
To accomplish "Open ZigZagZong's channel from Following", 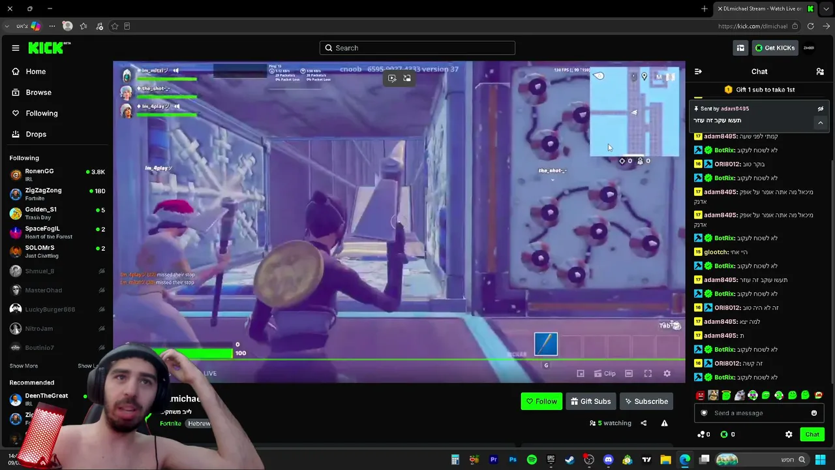I will tap(57, 194).
